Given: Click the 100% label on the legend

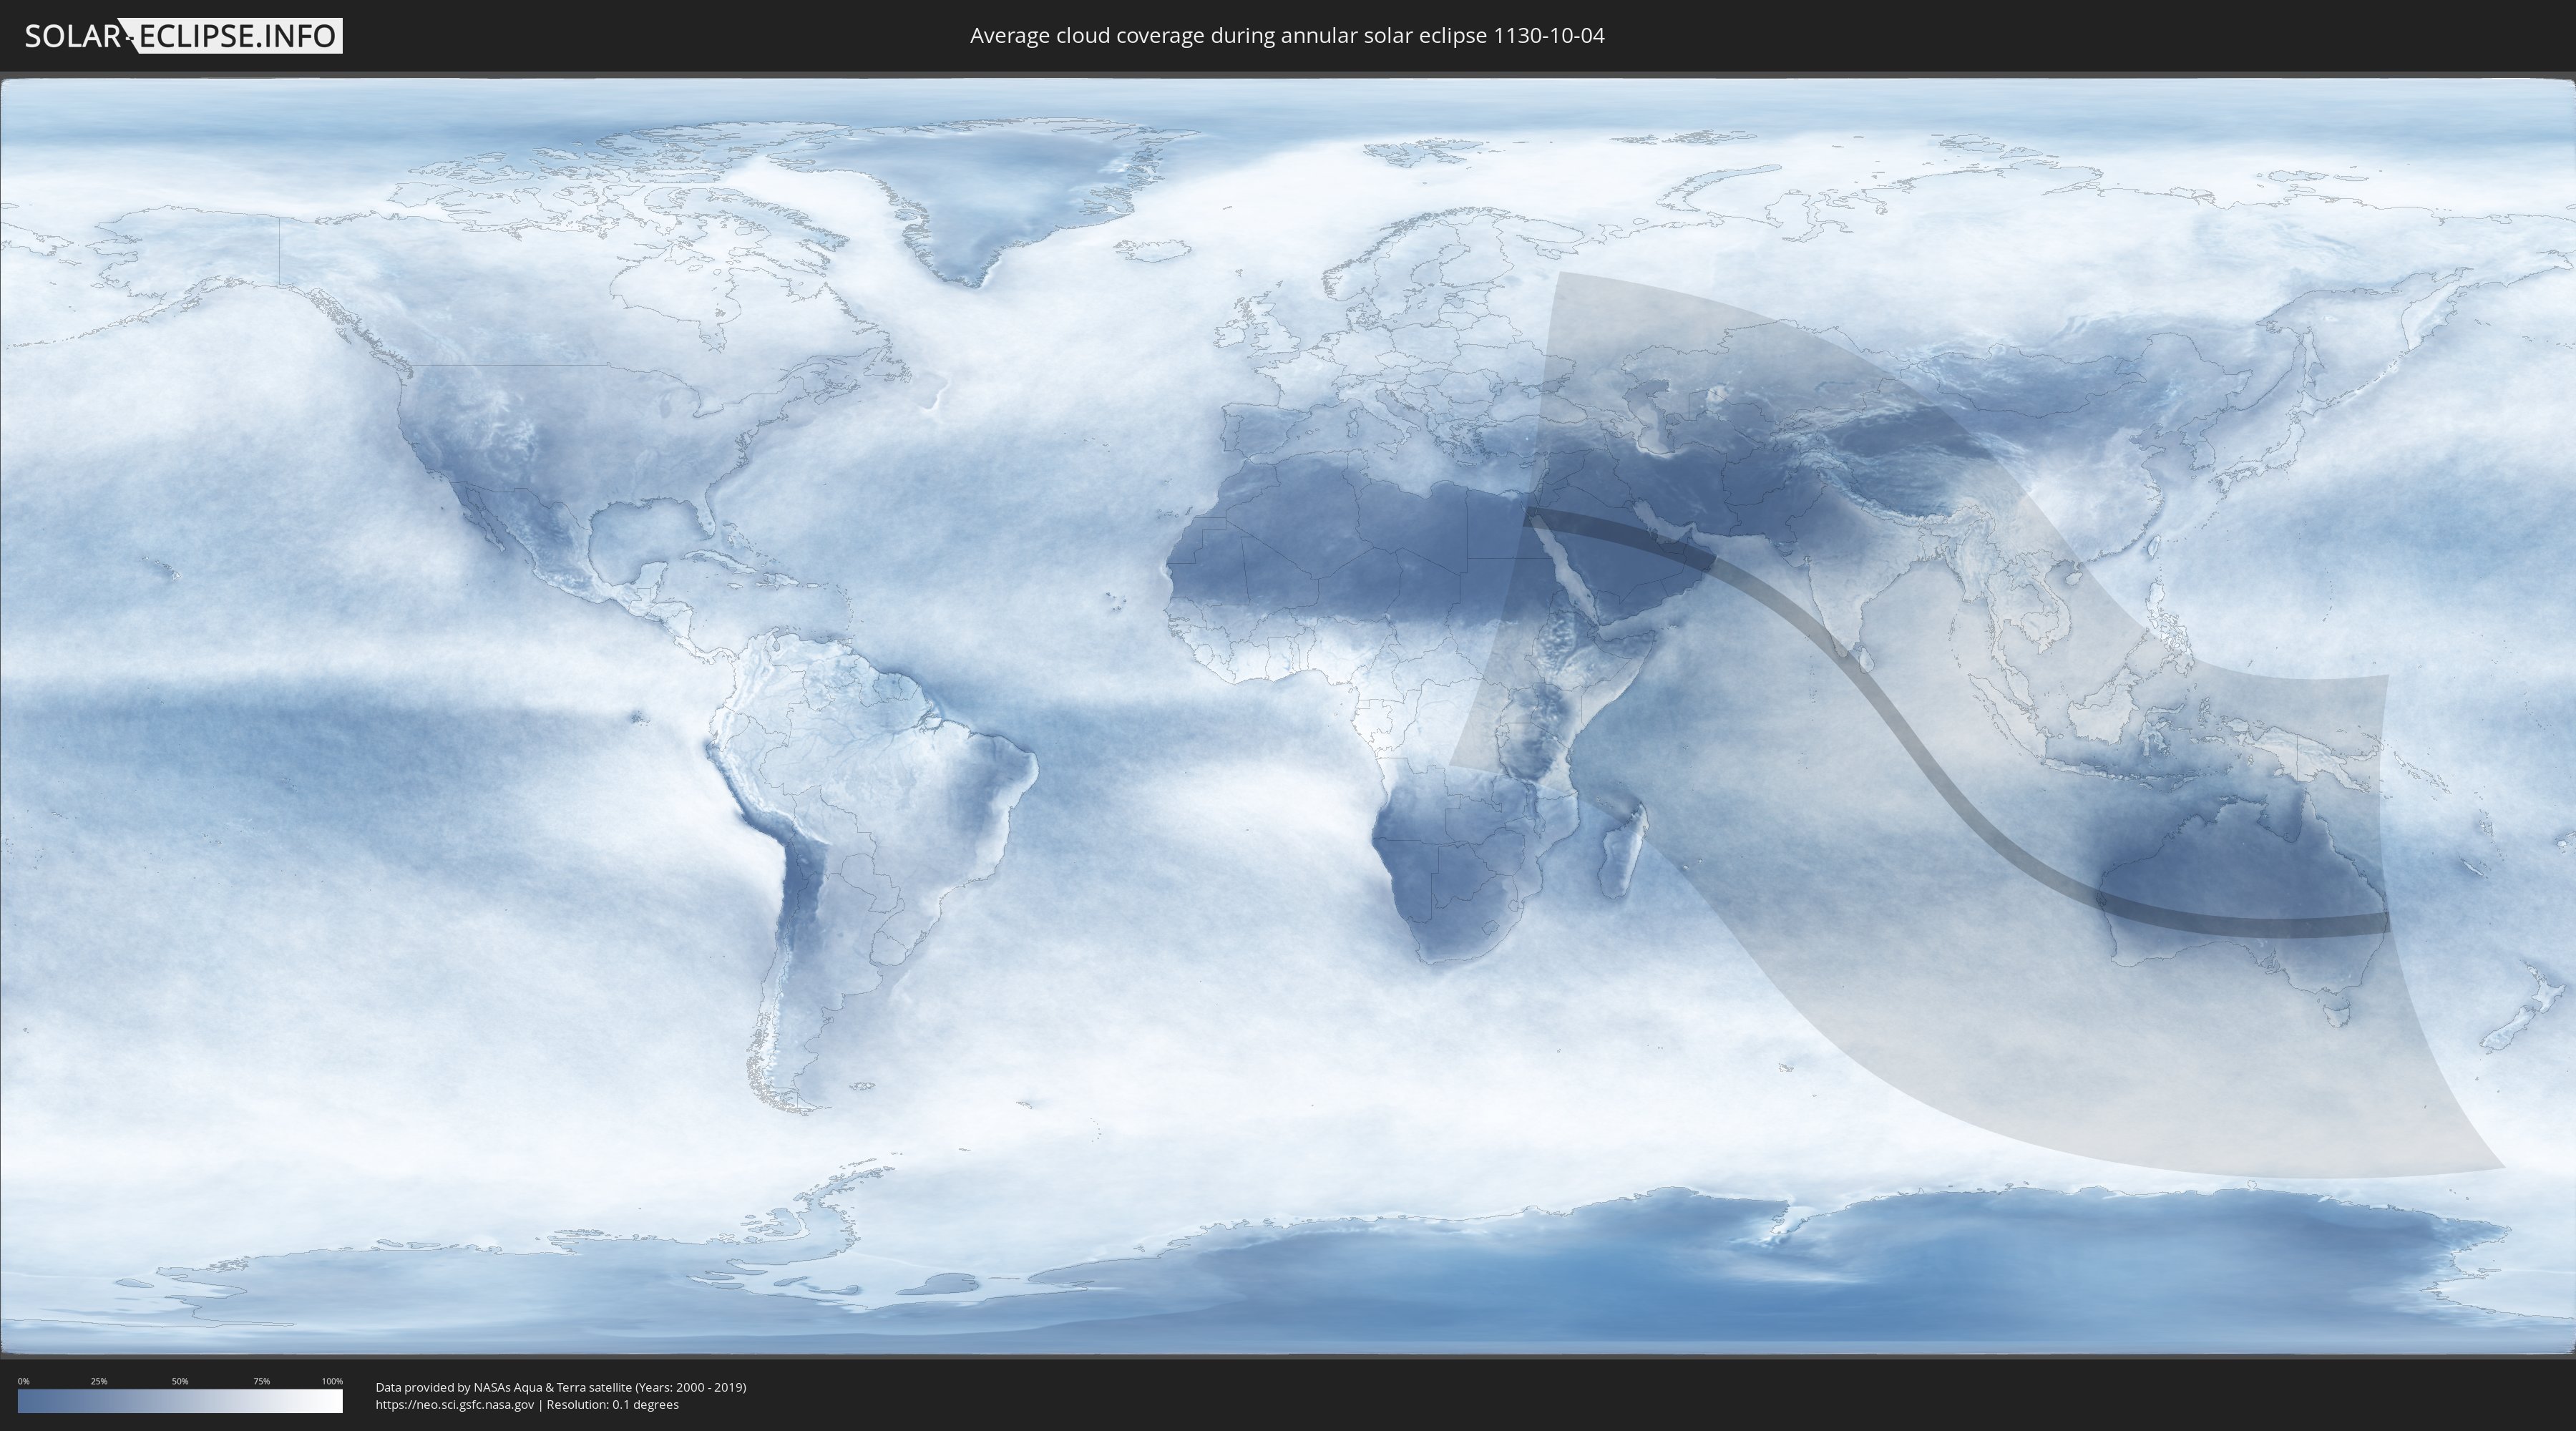Looking at the screenshot, I should [332, 1381].
